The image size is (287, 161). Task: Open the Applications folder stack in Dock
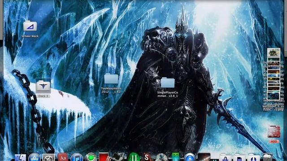(x=226, y=158)
